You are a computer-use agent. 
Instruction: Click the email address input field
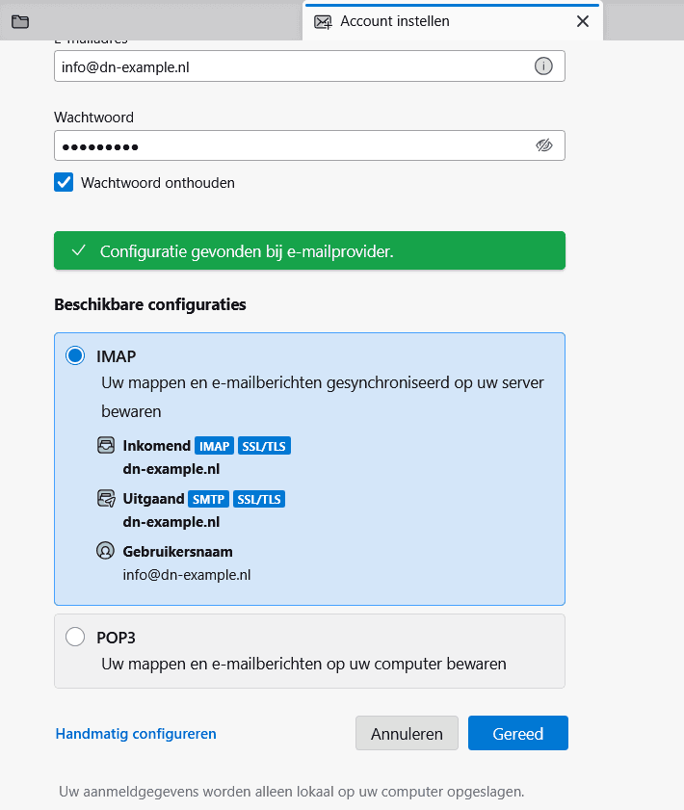289,66
